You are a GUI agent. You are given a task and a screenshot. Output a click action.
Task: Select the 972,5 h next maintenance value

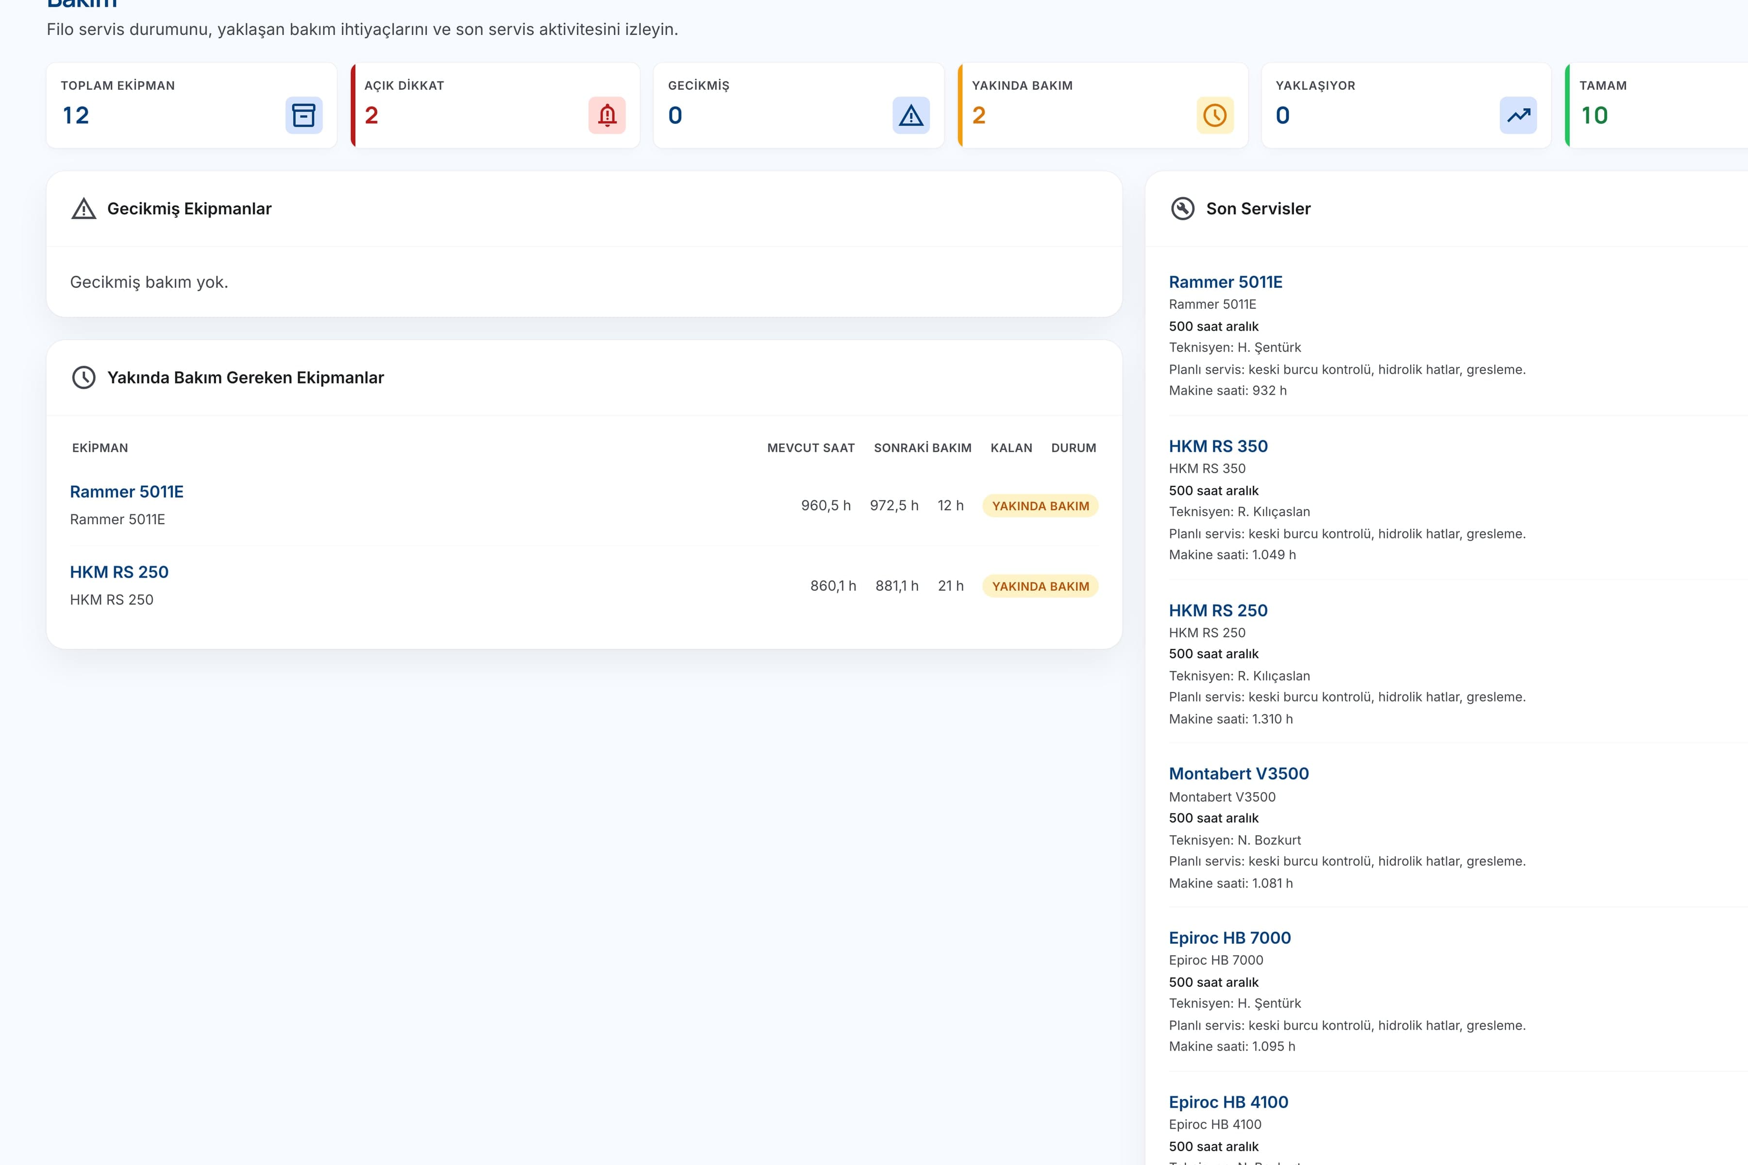pos(894,505)
